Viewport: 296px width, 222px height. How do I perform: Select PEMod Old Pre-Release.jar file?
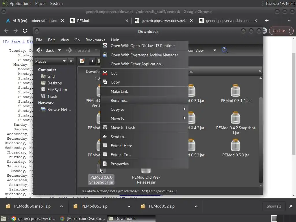(146, 176)
